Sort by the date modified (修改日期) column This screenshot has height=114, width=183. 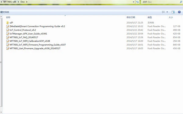(x=131, y=17)
